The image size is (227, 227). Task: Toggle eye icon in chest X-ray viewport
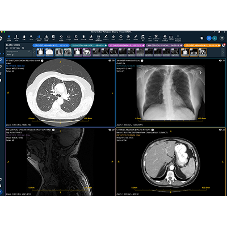(220, 61)
